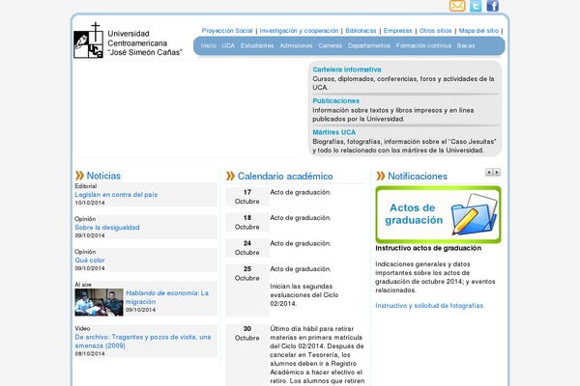Open Otros sitios link
Viewport: 580px width, 386px height.
click(x=435, y=31)
